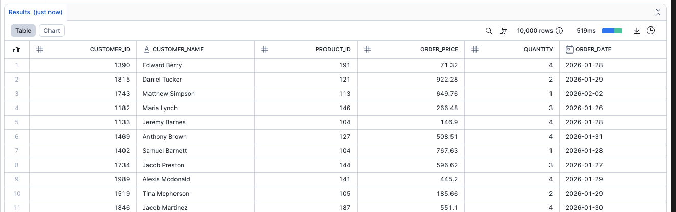Viewport: 676px width, 212px height.
Task: Select the Edward Berry name cell
Action: [x=162, y=65]
